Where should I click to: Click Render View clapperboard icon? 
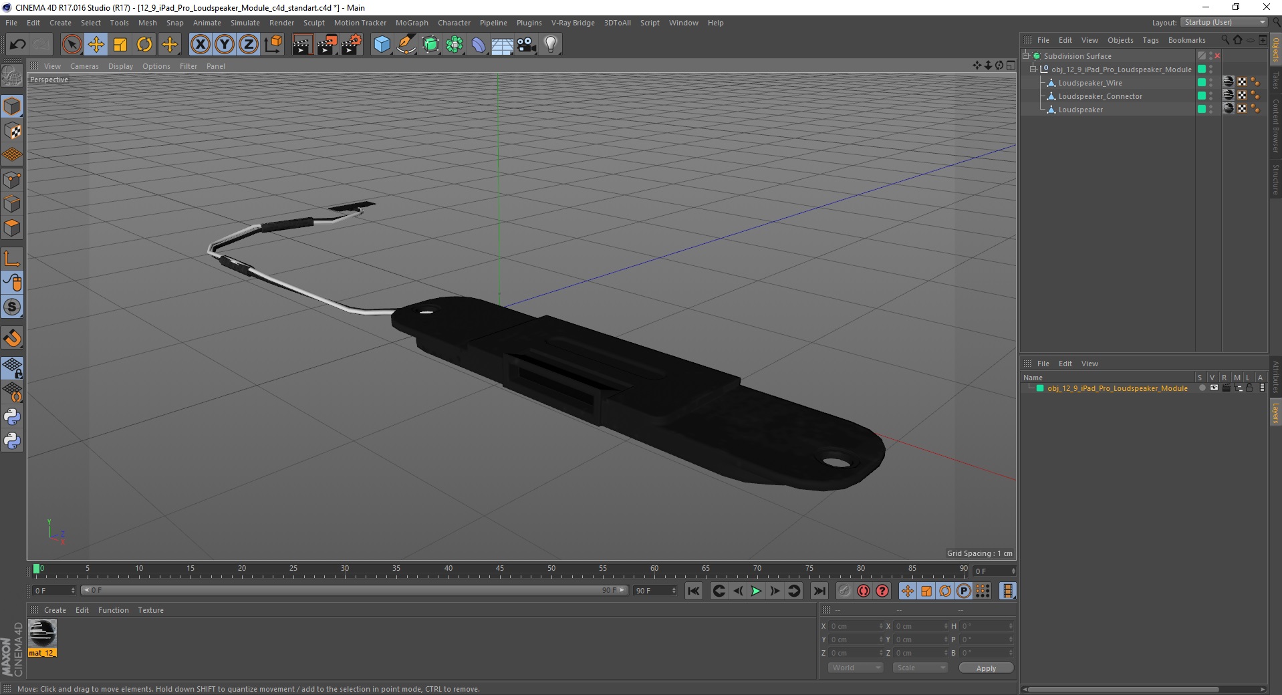pos(302,45)
